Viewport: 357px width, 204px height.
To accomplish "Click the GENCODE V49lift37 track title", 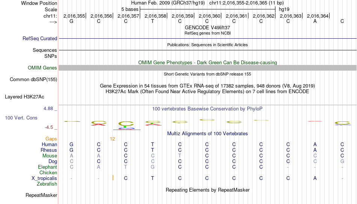I will tap(207, 27).
